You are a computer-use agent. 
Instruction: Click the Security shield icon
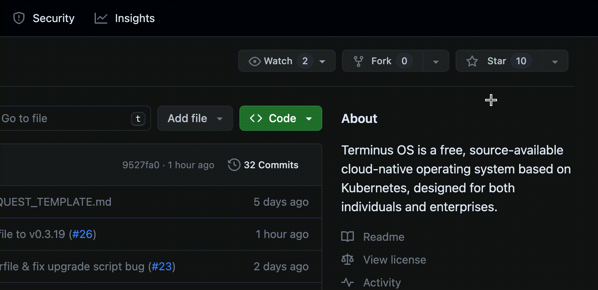18,18
